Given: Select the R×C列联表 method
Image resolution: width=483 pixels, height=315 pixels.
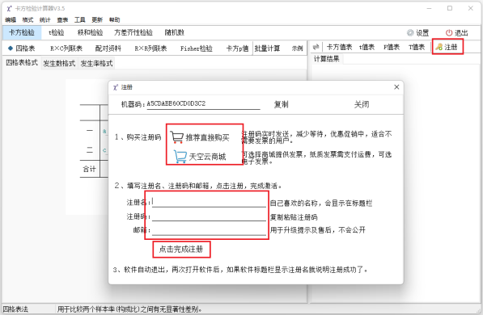Looking at the screenshot, I should coord(66,48).
